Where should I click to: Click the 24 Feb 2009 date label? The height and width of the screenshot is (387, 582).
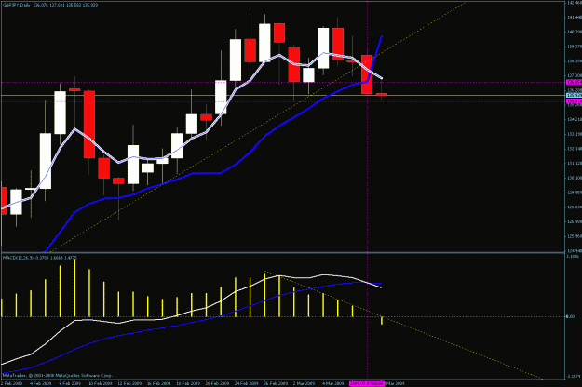pos(246,383)
